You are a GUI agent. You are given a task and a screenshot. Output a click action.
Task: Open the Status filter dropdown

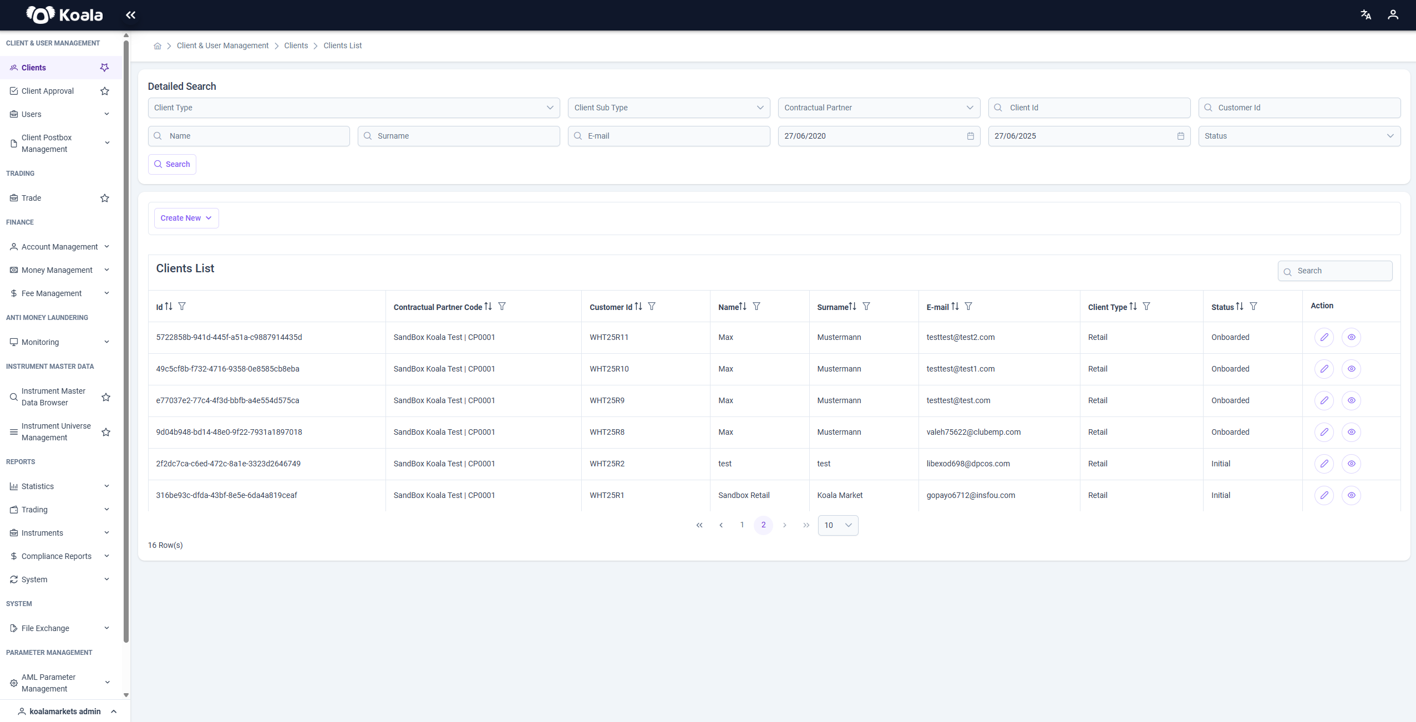1300,136
